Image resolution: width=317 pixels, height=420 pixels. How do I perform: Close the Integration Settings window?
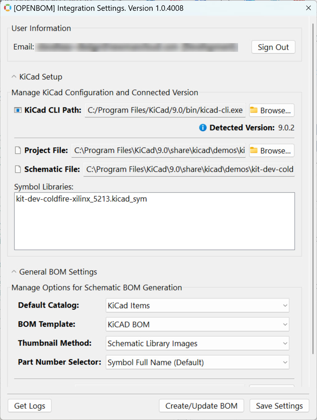pos(308,8)
